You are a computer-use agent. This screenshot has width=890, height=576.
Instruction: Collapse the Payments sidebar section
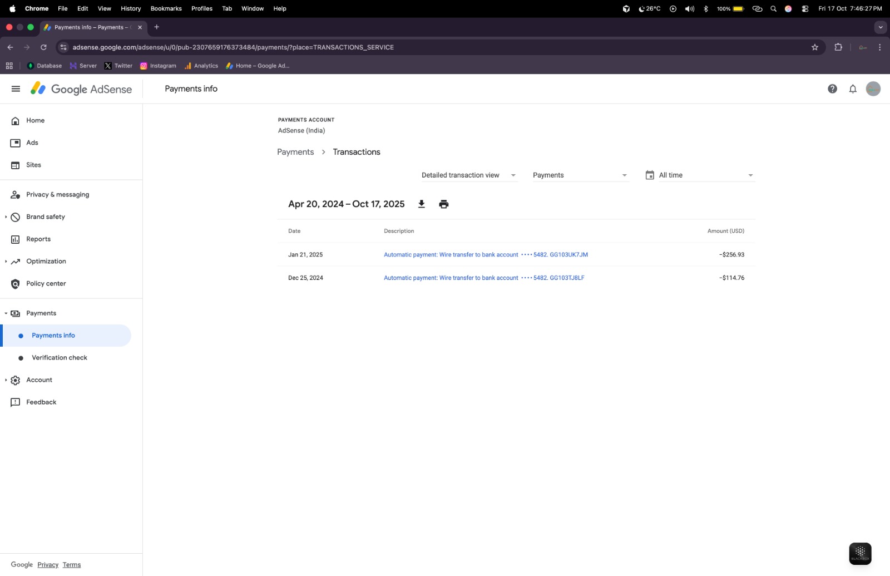pos(6,313)
